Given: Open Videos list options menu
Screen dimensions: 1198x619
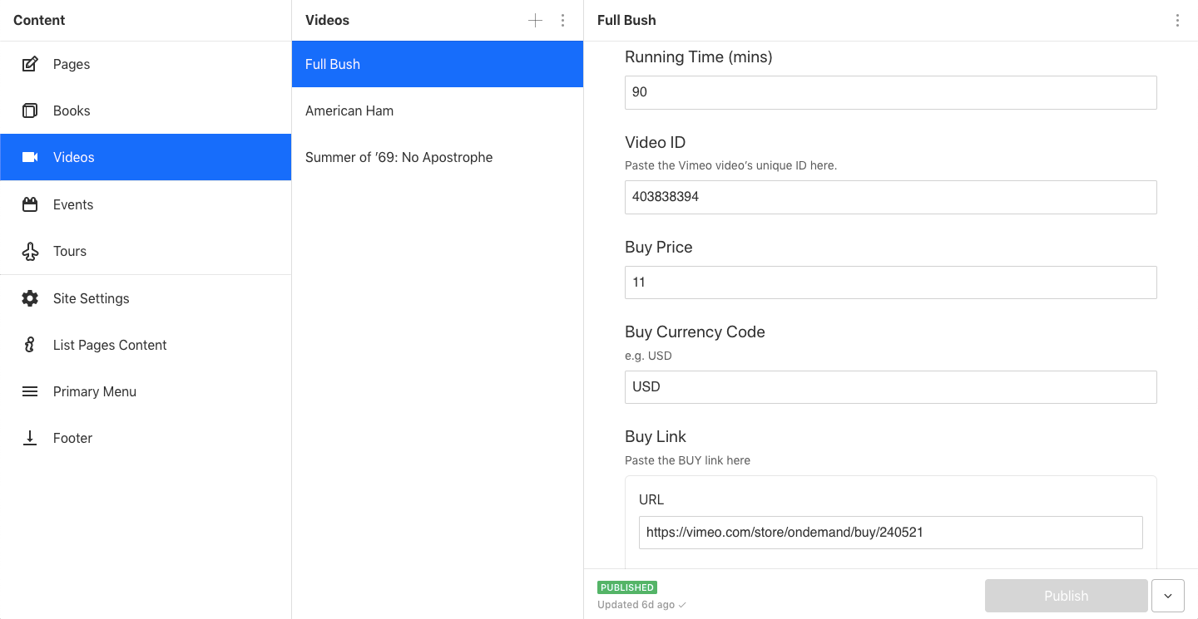Looking at the screenshot, I should tap(563, 20).
